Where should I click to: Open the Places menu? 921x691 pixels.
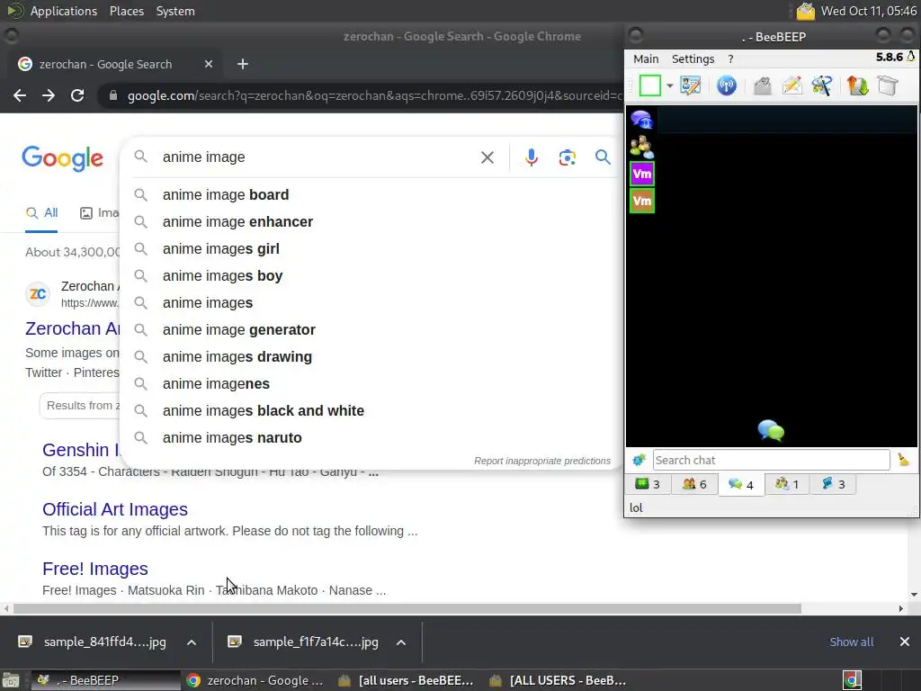126,11
